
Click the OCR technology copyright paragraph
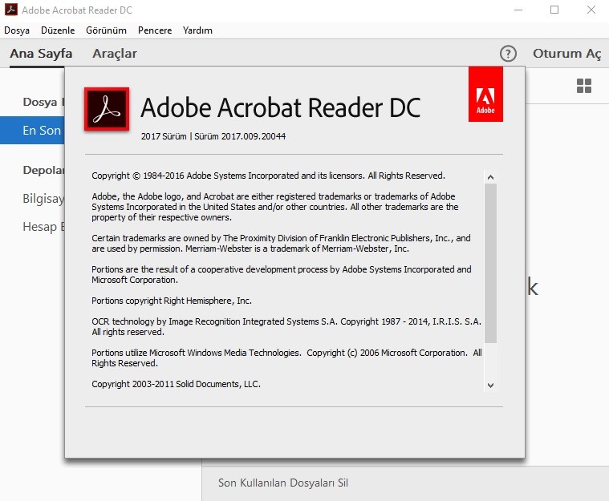[x=286, y=327]
